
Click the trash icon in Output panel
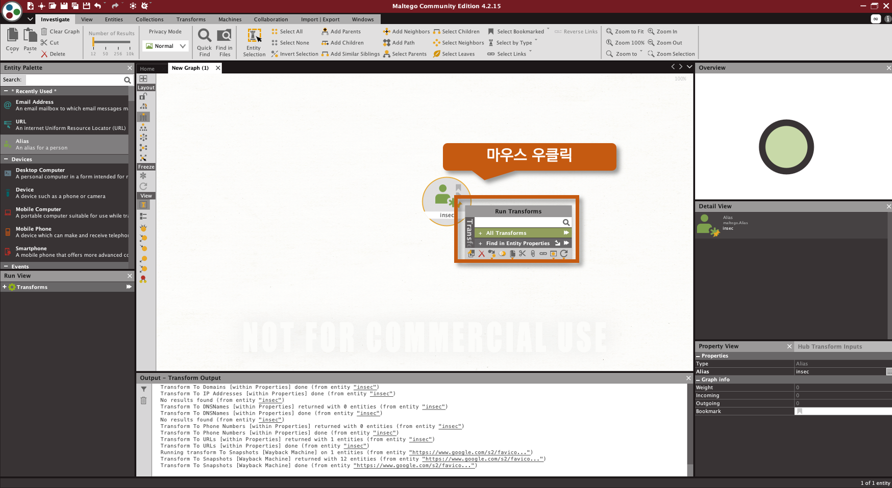144,400
